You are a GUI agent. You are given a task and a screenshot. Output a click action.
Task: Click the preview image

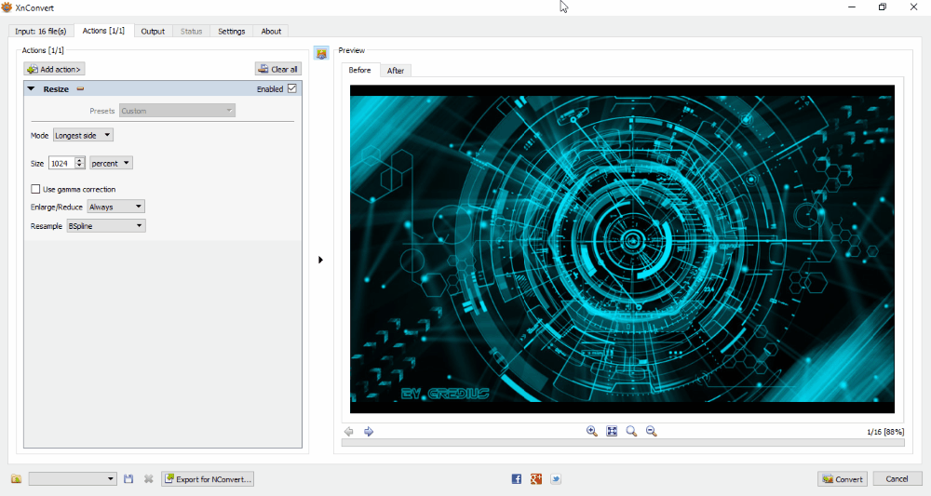point(622,249)
